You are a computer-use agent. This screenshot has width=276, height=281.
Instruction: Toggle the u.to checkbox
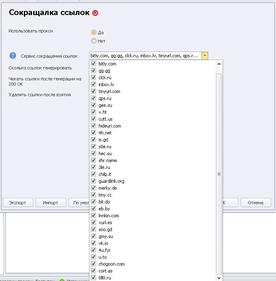[93, 257]
